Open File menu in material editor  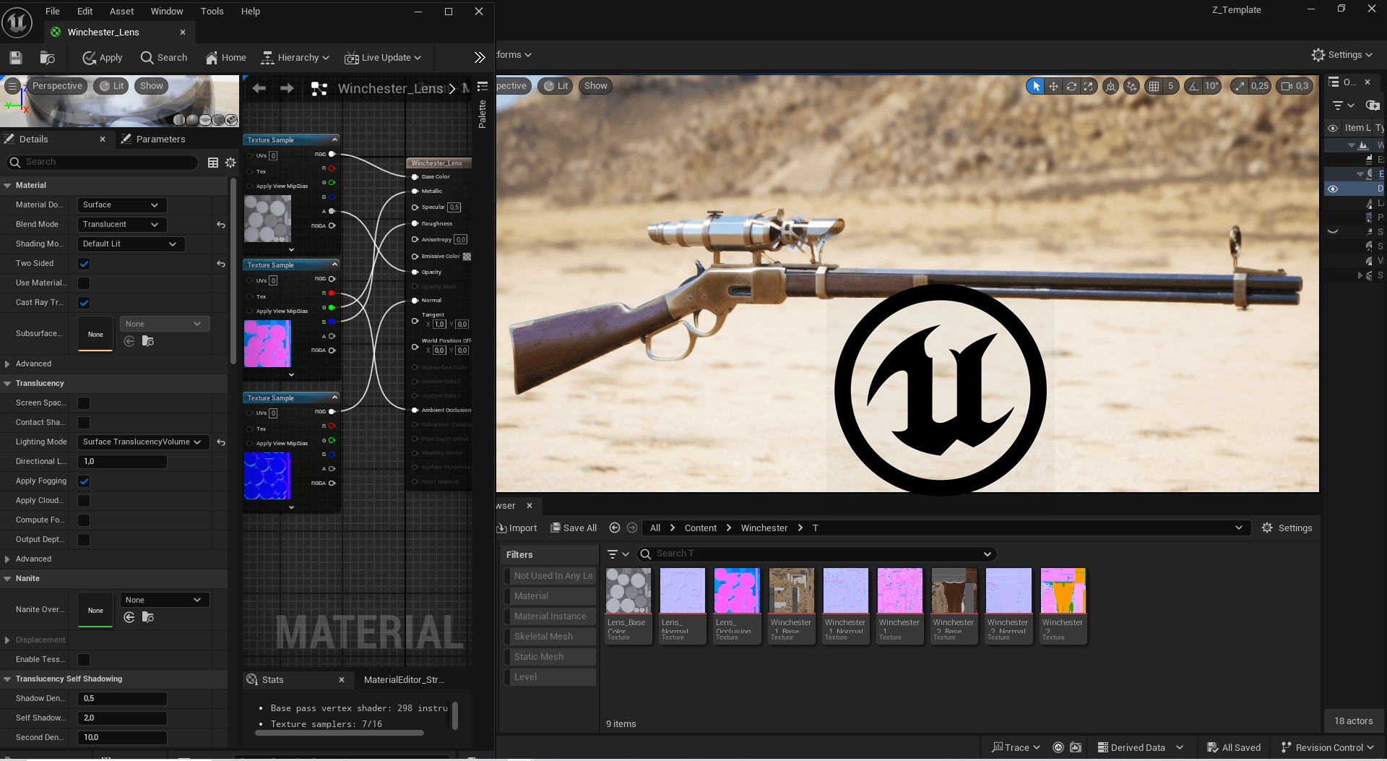click(53, 12)
